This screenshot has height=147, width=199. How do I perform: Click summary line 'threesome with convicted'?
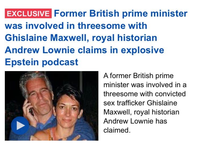[145, 94]
